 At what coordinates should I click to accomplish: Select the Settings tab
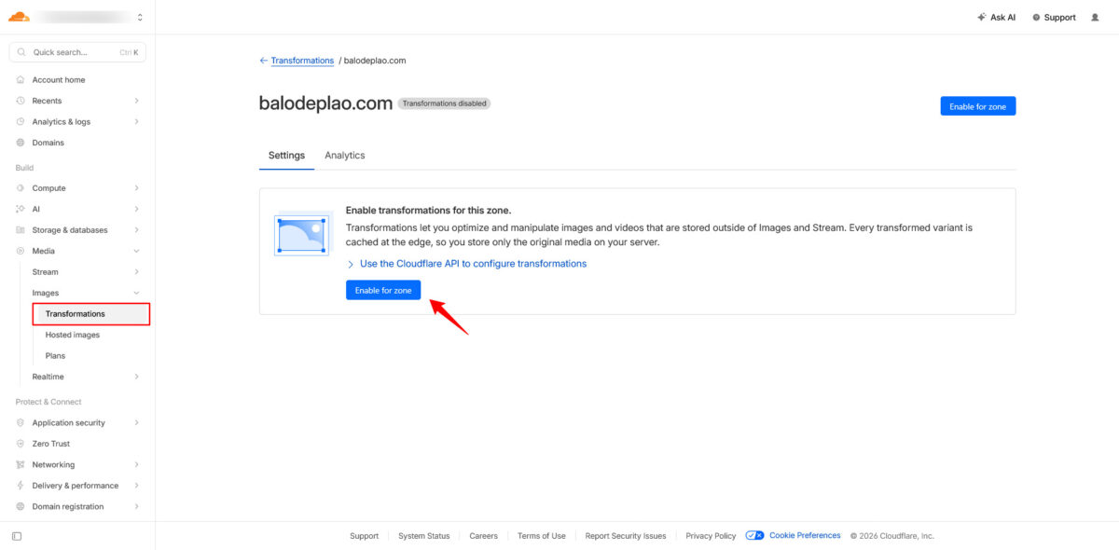pos(286,156)
